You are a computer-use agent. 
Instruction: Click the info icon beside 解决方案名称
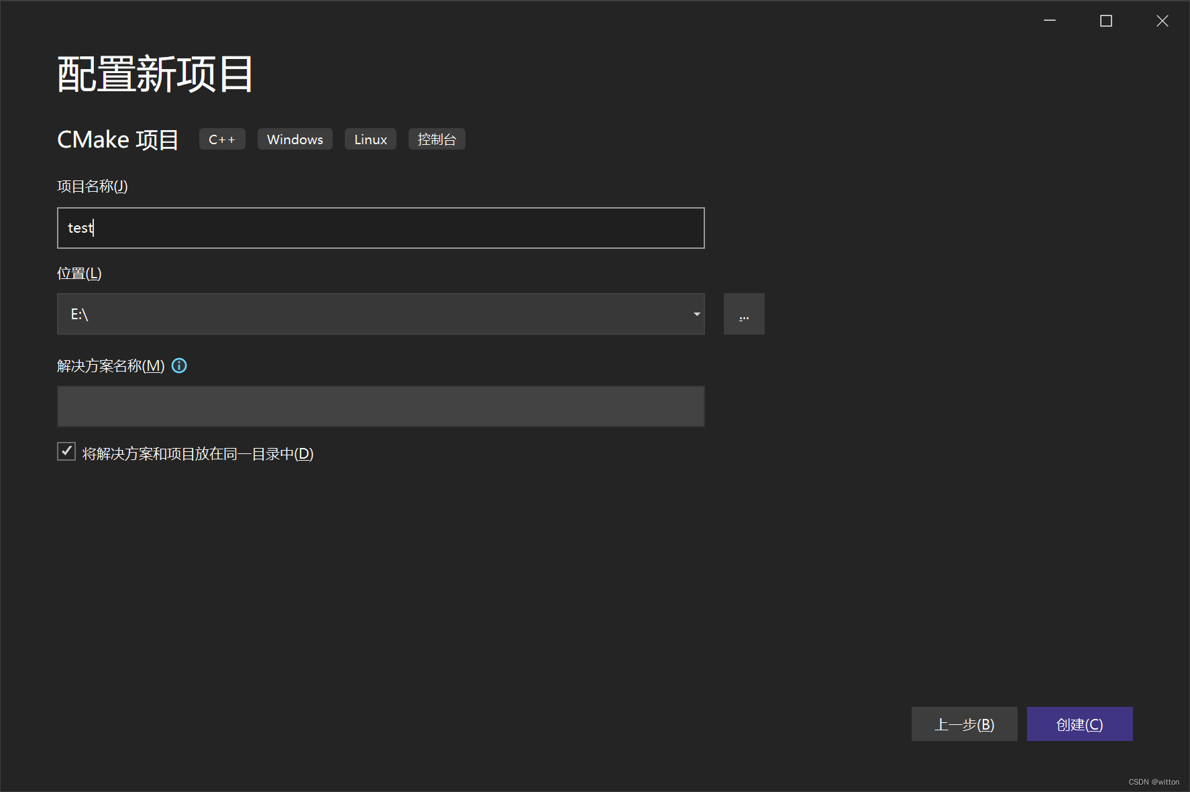point(178,365)
